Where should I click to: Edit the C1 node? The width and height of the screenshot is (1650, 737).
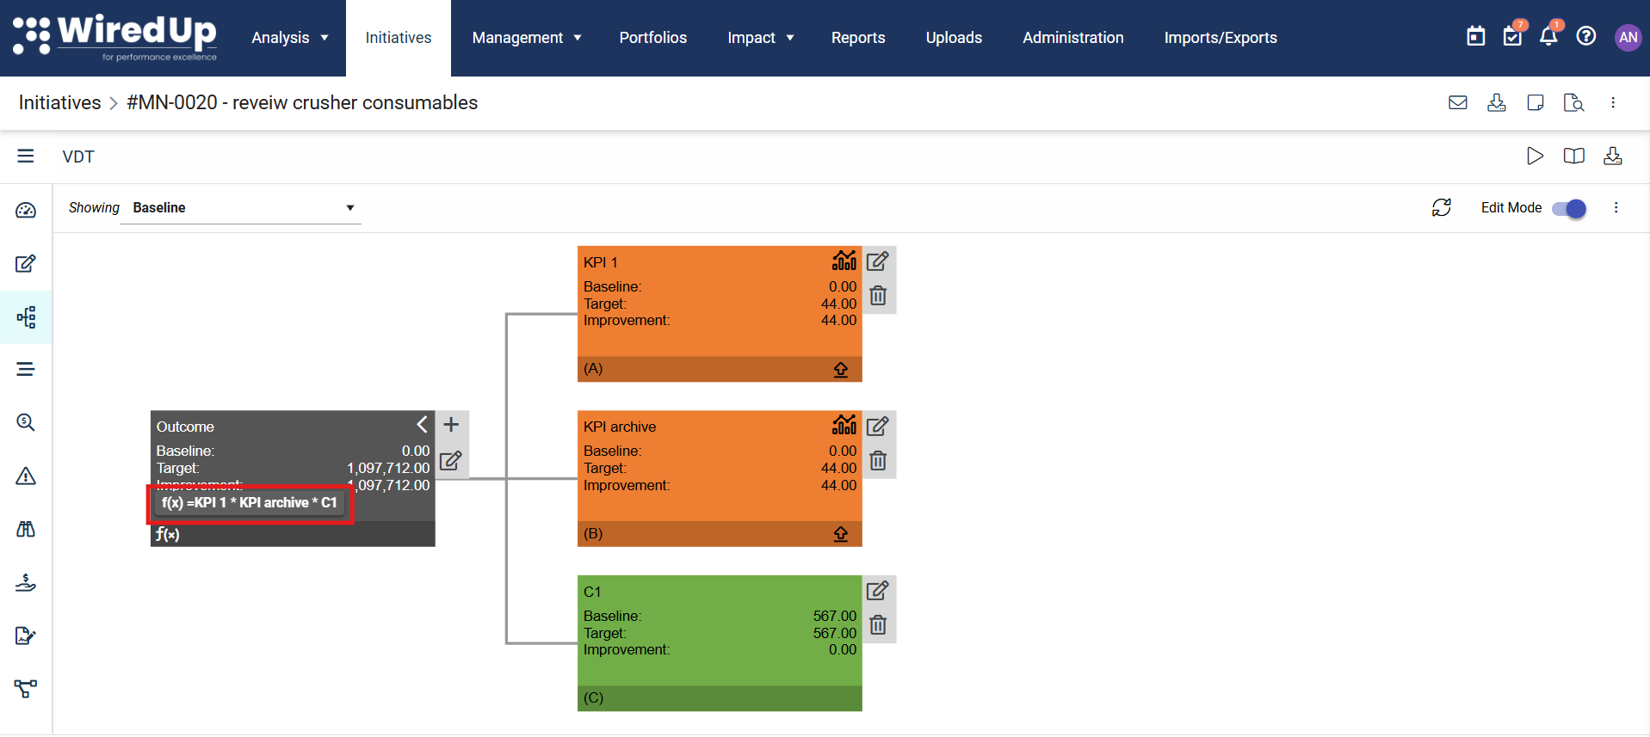[x=878, y=590]
